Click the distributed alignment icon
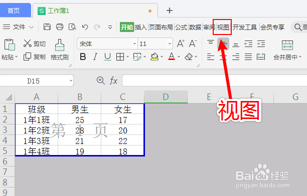The height and width of the screenshot is (196, 307). tap(261, 57)
